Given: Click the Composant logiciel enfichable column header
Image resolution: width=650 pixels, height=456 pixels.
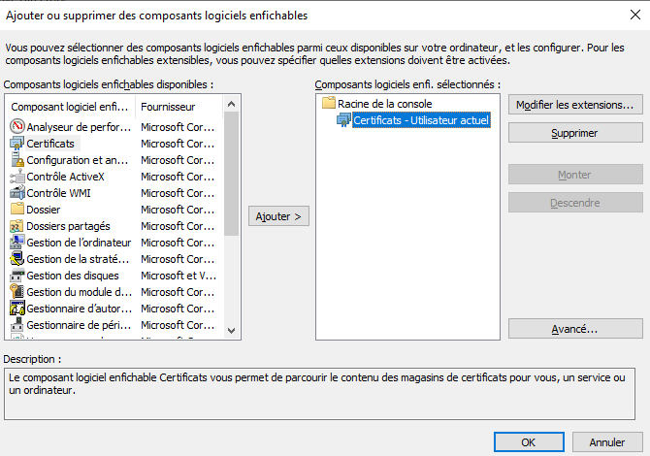Looking at the screenshot, I should (70, 106).
